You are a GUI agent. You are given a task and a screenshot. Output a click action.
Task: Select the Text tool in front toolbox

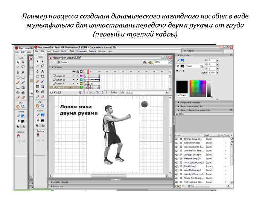[43, 71]
